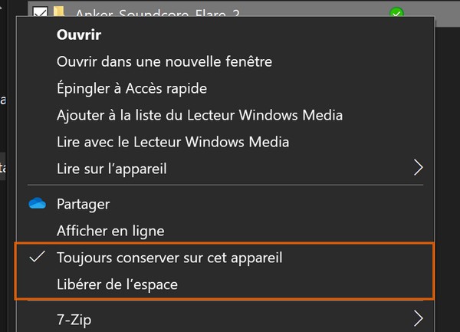The height and width of the screenshot is (332, 460).
Task: Choose Afficher en ligne
Action: click(110, 230)
